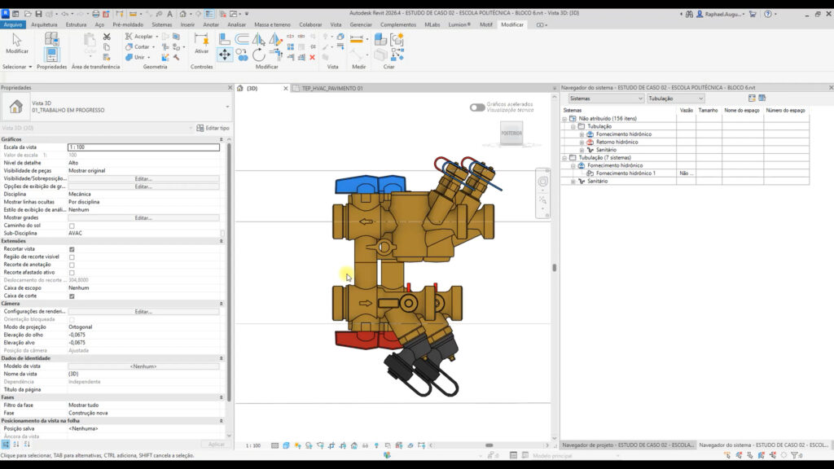
Task: Switch to the Anotar ribbon tab
Action: pyautogui.click(x=211, y=24)
